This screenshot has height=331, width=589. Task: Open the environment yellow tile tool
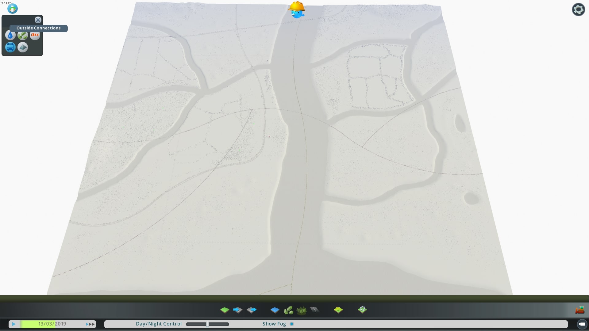tap(338, 310)
